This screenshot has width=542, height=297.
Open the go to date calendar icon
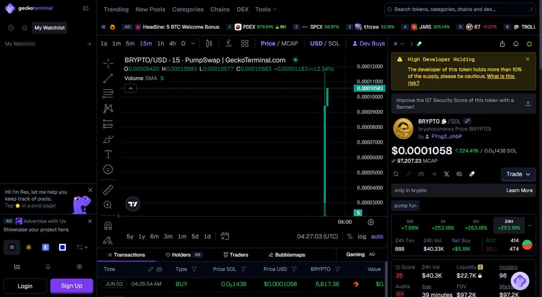225,236
